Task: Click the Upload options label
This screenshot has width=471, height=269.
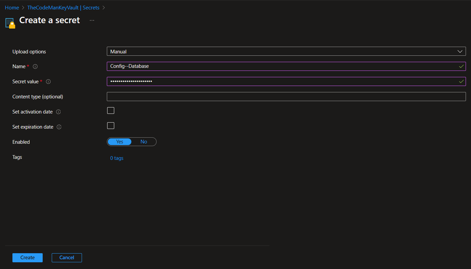Action: pyautogui.click(x=29, y=52)
